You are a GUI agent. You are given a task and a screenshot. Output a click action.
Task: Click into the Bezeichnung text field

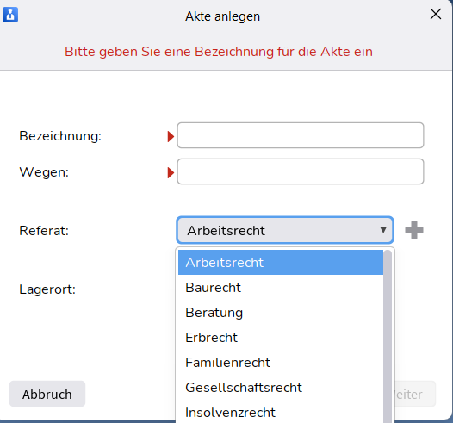(301, 135)
